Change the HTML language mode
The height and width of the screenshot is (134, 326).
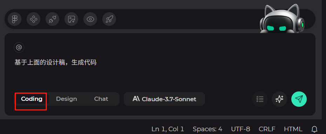pyautogui.click(x=293, y=129)
